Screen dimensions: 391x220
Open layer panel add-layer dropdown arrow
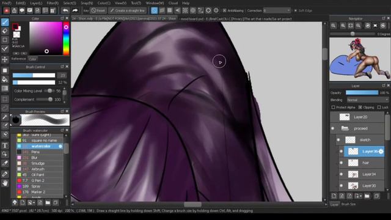[360, 196]
